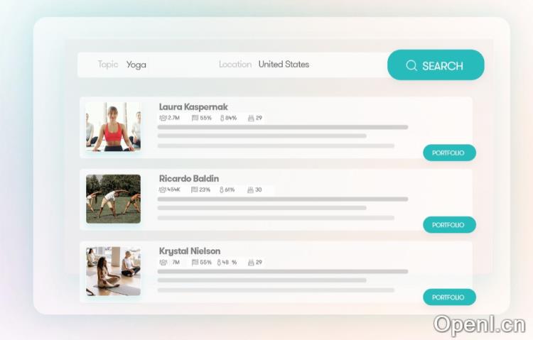Screen dimensions: 533x340
Task: Click the icon beside Ricardo's 30 stat
Action: point(251,190)
